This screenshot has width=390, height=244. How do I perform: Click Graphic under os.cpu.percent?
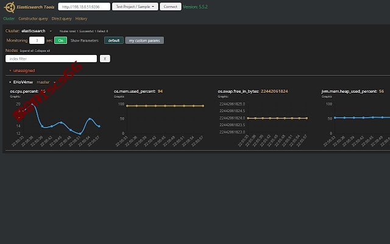pyautogui.click(x=15, y=96)
